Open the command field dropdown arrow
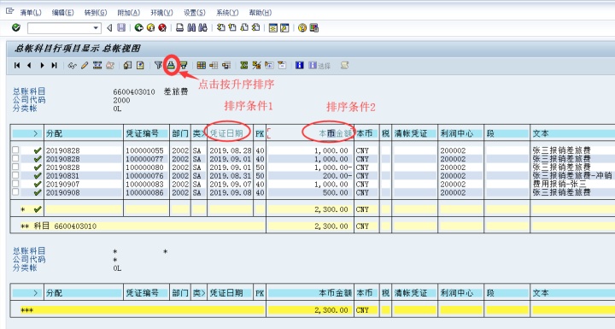The height and width of the screenshot is (329, 615). [96, 28]
